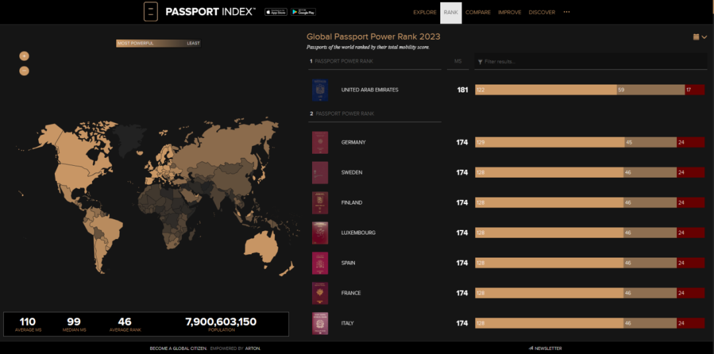Select the Rank tab
The image size is (714, 354).
pos(451,13)
